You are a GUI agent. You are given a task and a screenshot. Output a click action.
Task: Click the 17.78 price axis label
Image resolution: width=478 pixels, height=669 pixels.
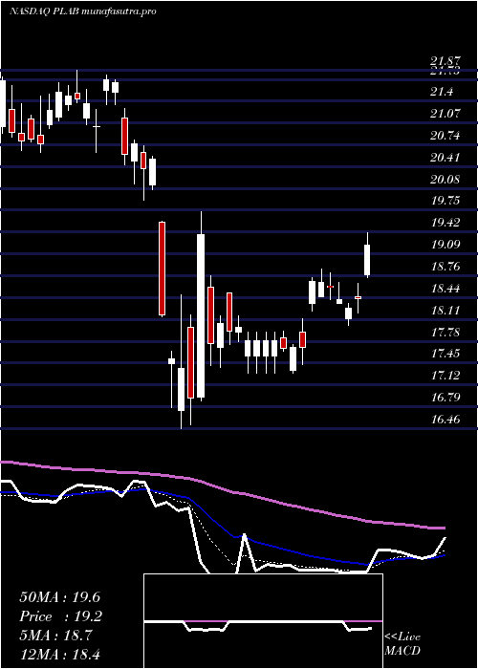445,332
